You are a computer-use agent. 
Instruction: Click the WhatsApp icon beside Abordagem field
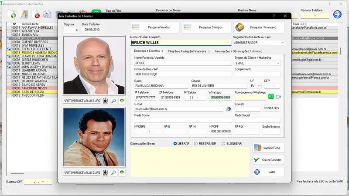click(271, 97)
